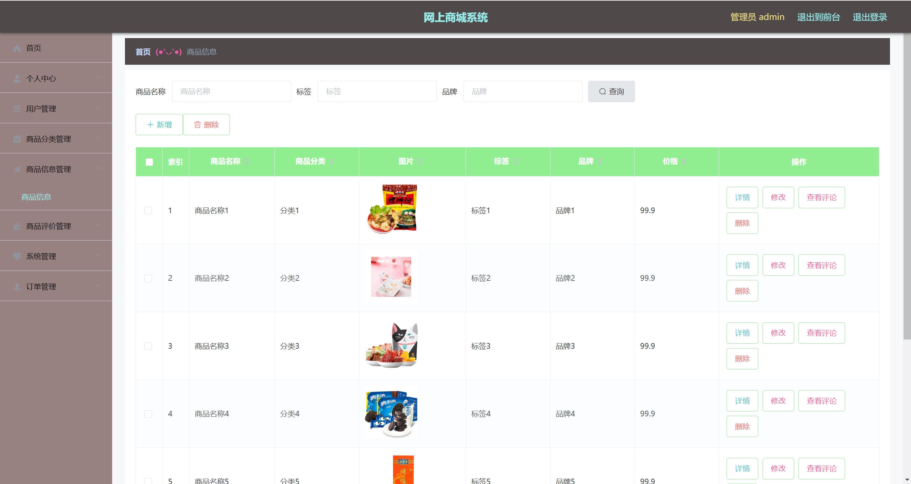Click the sort icon on 商品分类 column header
911x484 pixels.
click(332, 162)
